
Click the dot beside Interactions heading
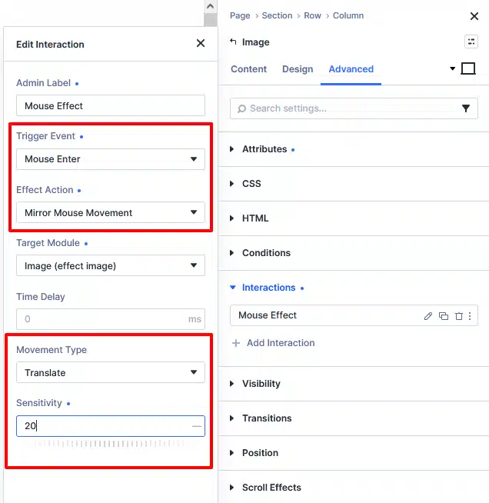coord(302,288)
